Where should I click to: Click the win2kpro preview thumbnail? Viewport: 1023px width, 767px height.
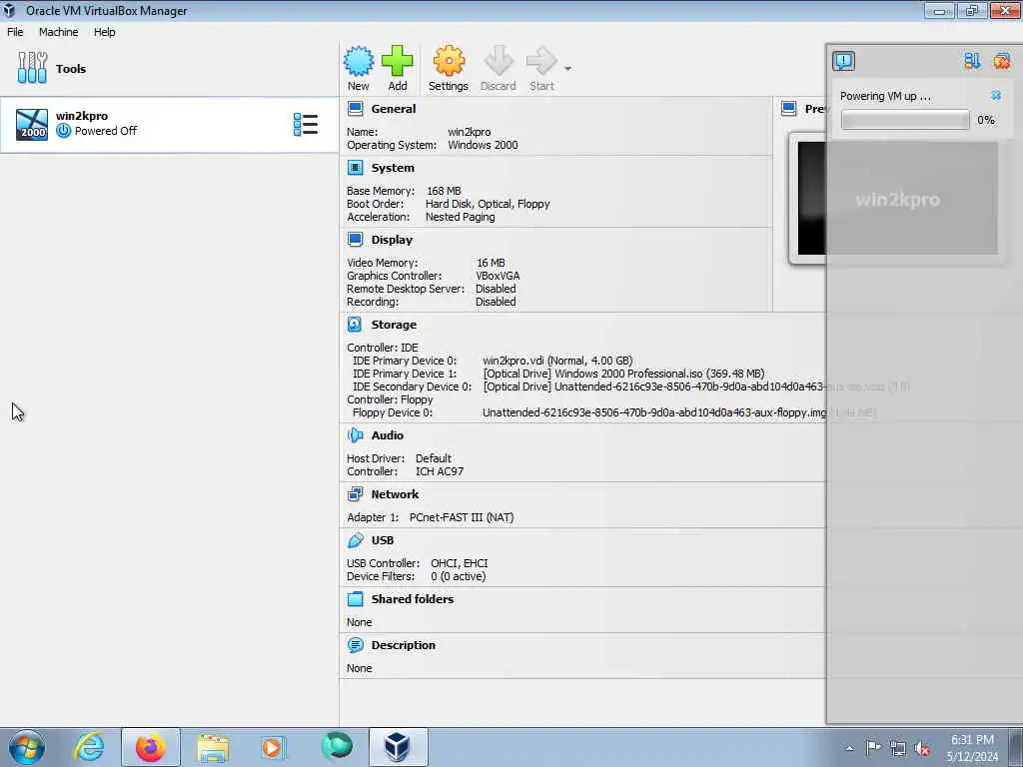click(x=897, y=199)
